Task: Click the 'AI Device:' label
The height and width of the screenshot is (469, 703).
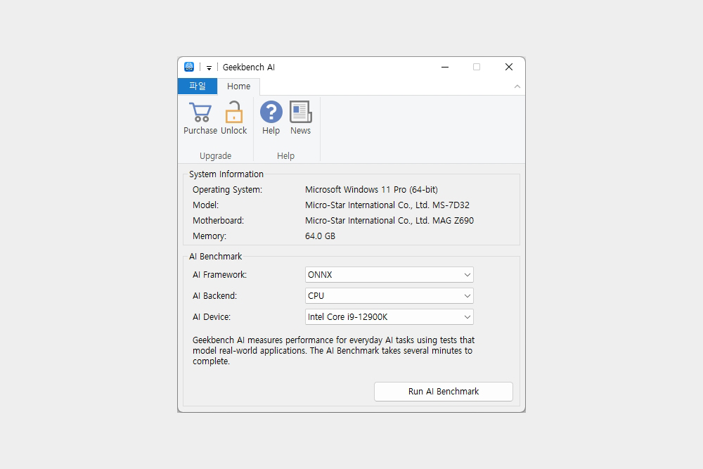Action: pyautogui.click(x=212, y=317)
